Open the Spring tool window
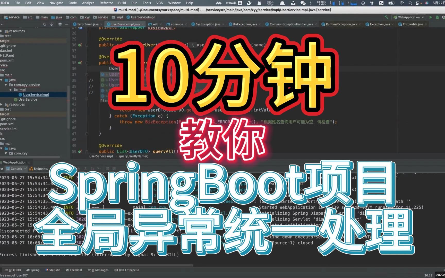Viewport: 445px width, 278px height. click(33, 270)
